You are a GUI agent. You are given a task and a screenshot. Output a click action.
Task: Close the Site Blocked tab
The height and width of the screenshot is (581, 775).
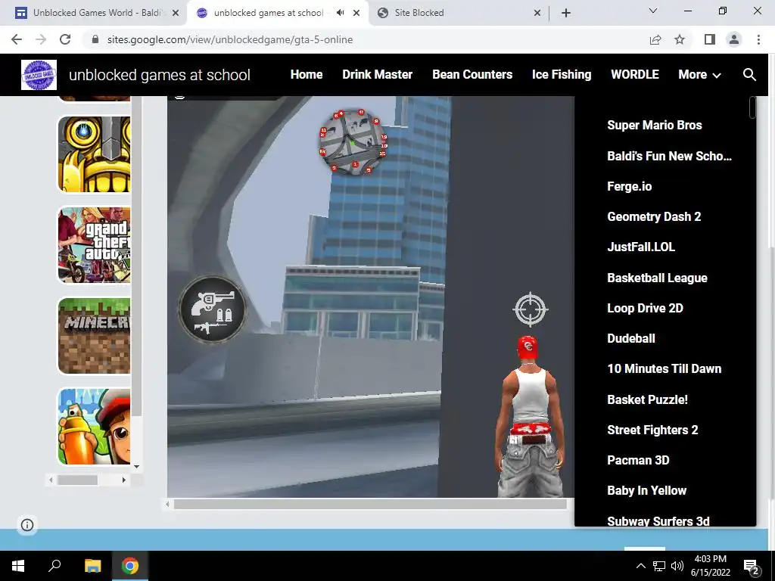click(x=537, y=13)
